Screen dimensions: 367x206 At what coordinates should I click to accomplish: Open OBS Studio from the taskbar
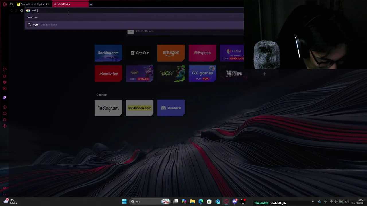(x=243, y=201)
